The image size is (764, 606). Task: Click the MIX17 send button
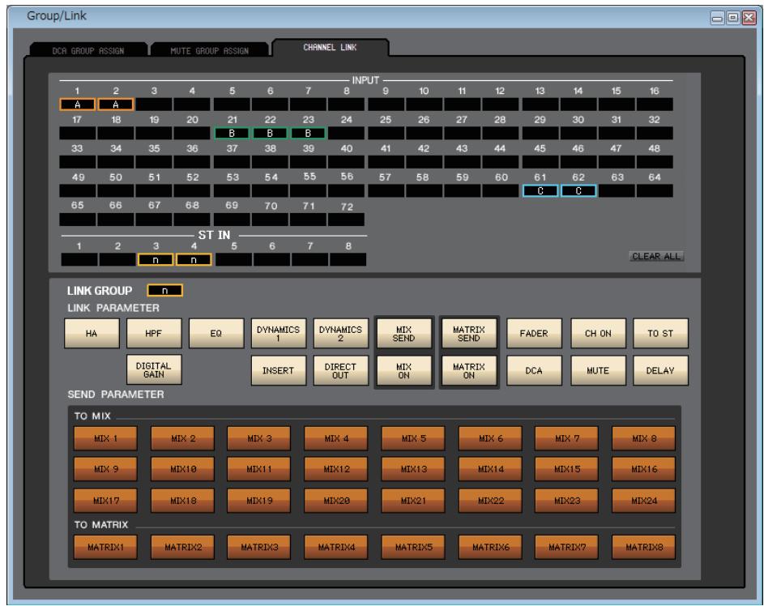[105, 501]
